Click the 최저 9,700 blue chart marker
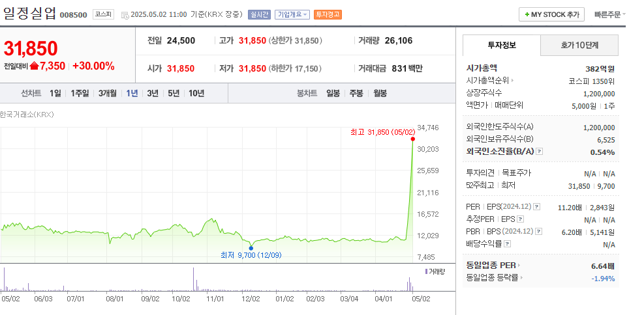629x315 pixels. pyautogui.click(x=251, y=248)
